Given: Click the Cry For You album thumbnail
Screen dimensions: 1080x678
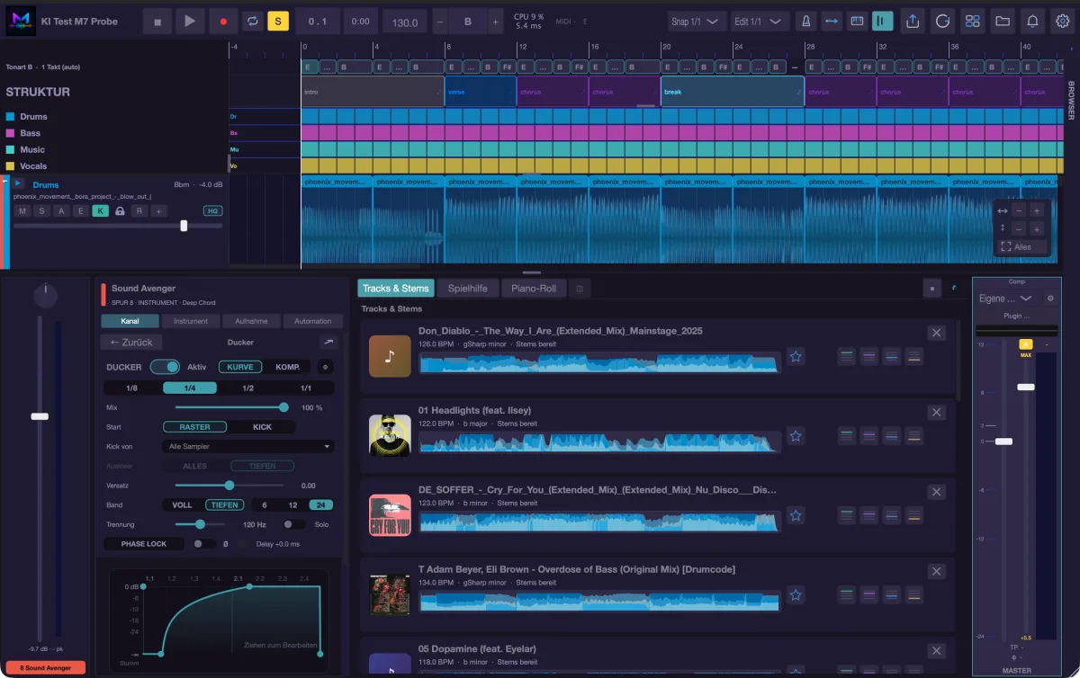Looking at the screenshot, I should 390,515.
